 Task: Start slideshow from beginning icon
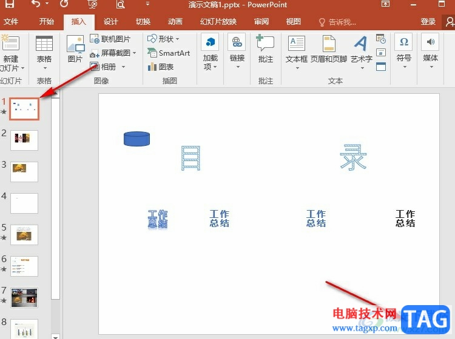pos(92,4)
